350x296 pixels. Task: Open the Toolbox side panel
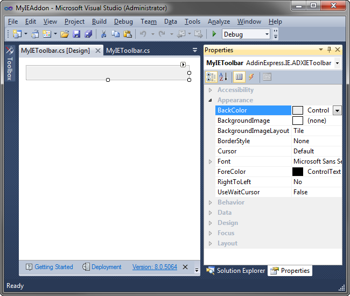point(10,63)
